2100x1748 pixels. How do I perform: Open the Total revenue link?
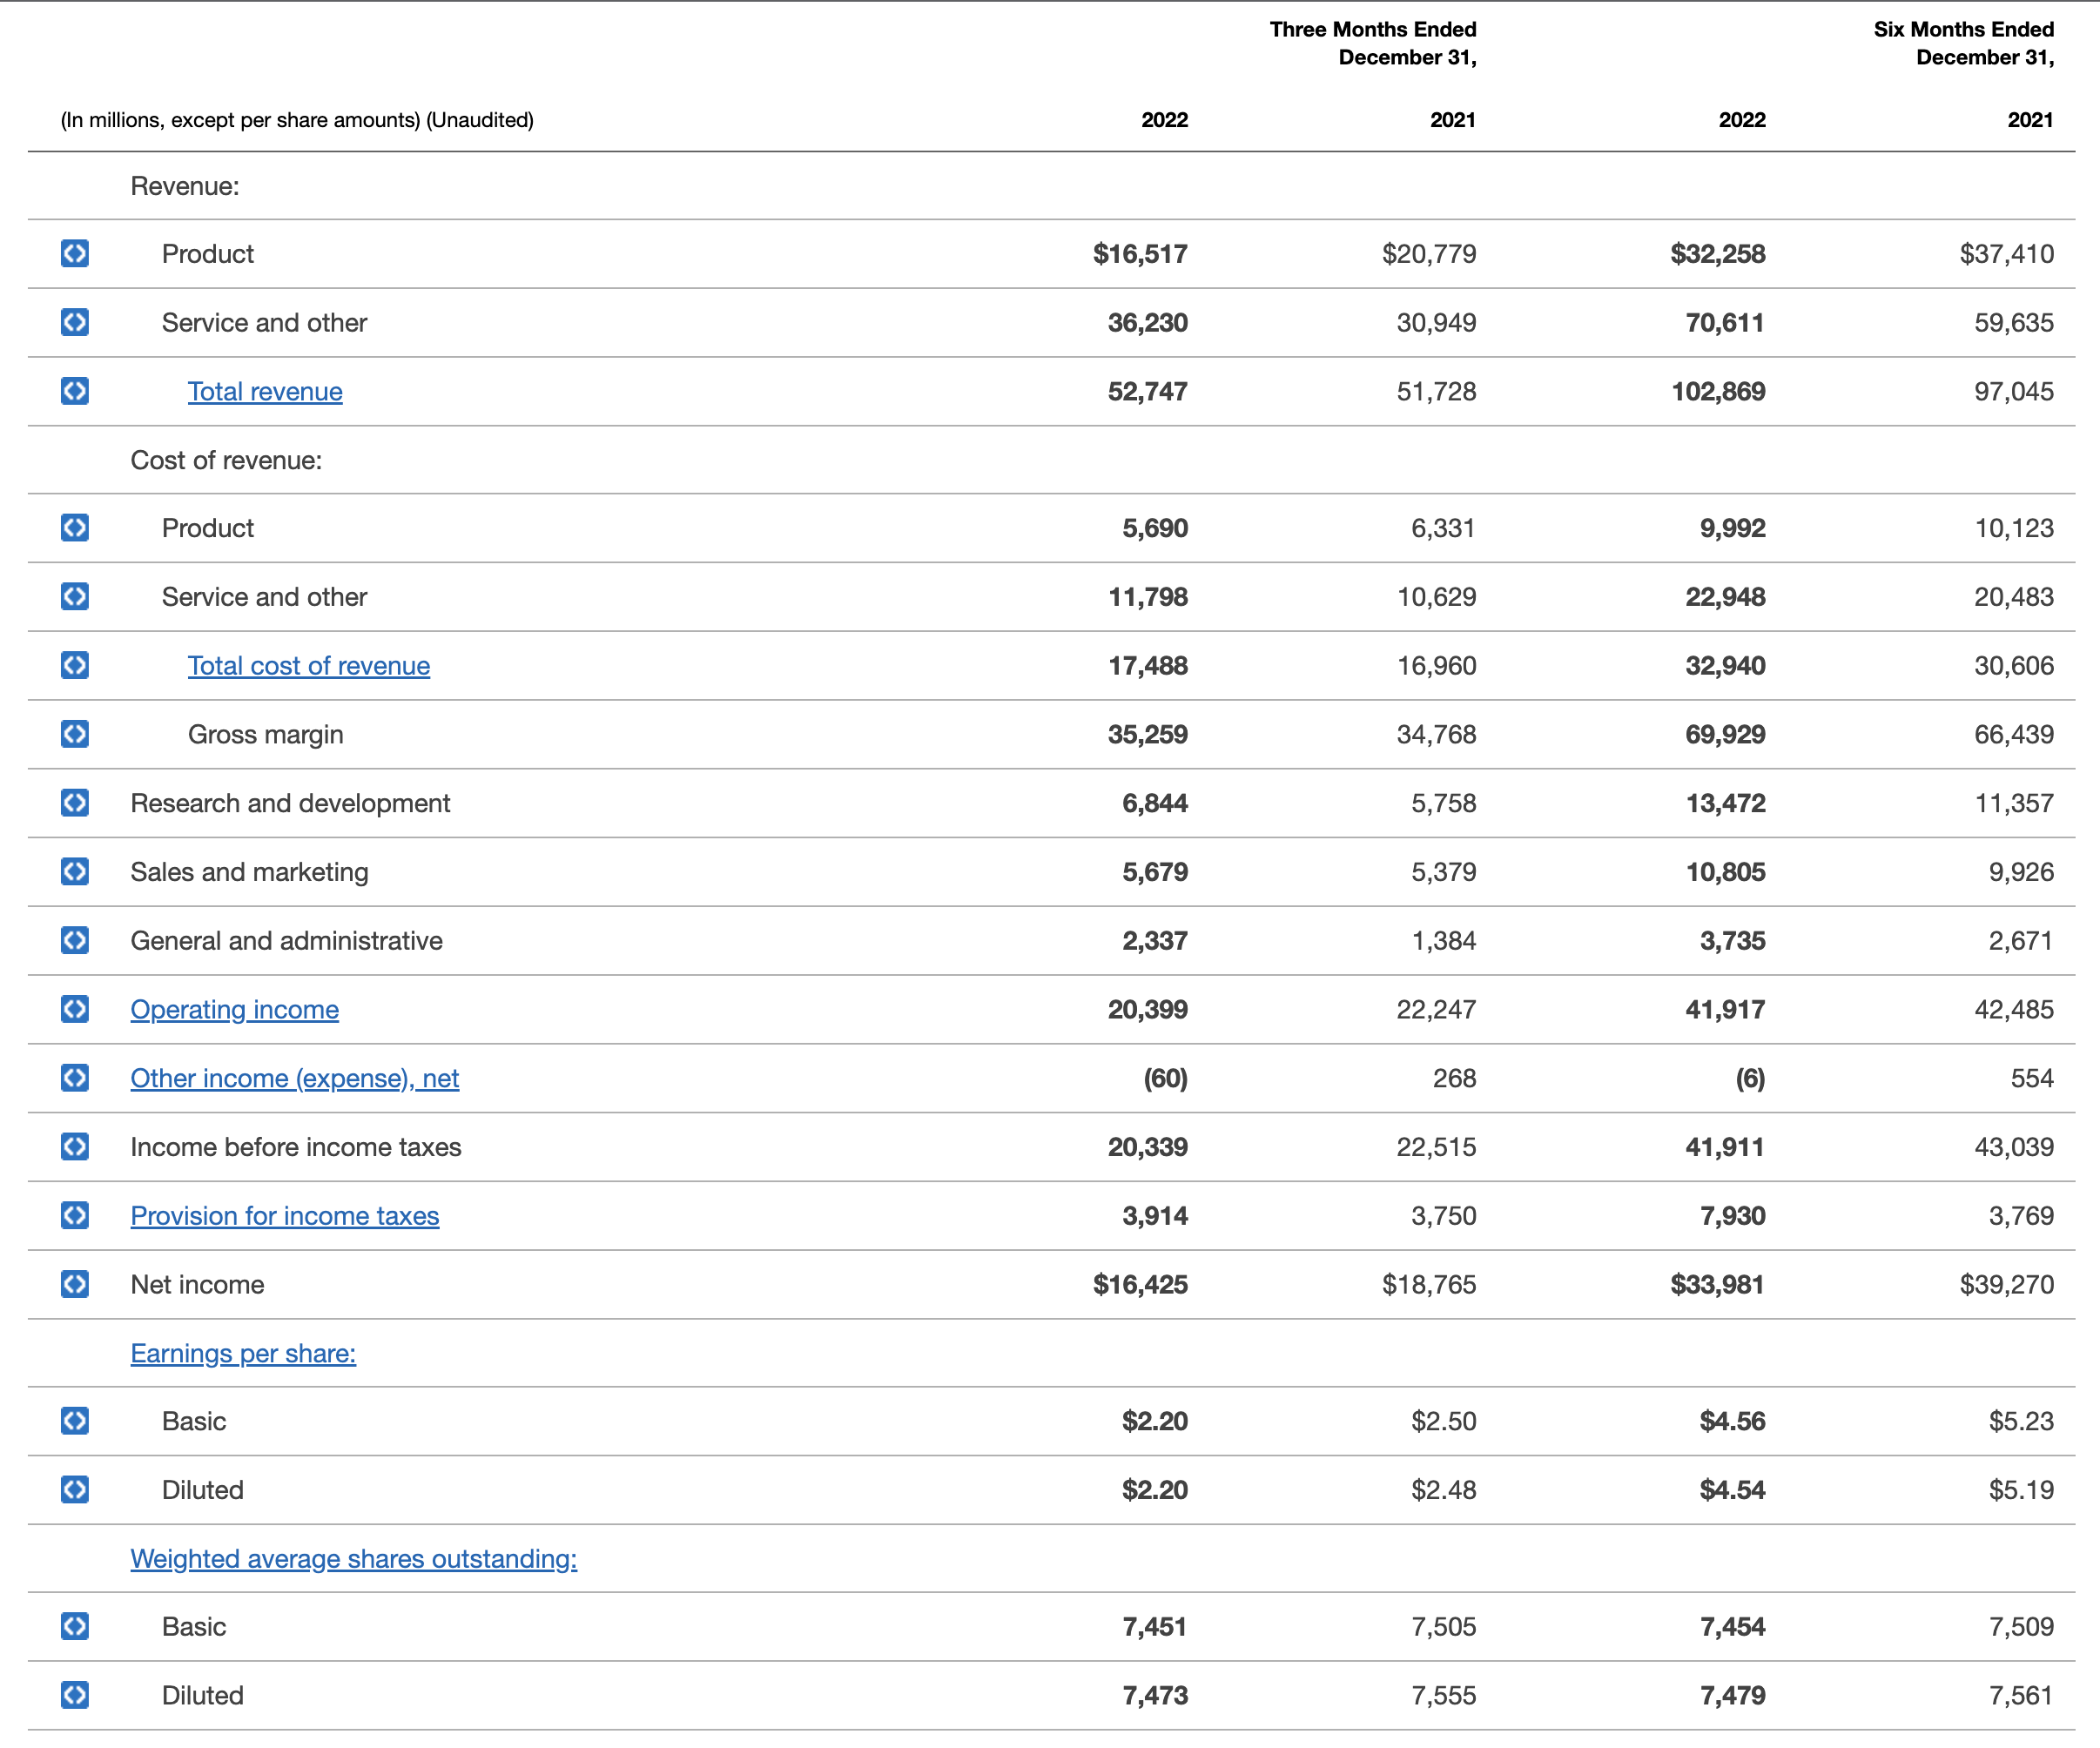(265, 392)
